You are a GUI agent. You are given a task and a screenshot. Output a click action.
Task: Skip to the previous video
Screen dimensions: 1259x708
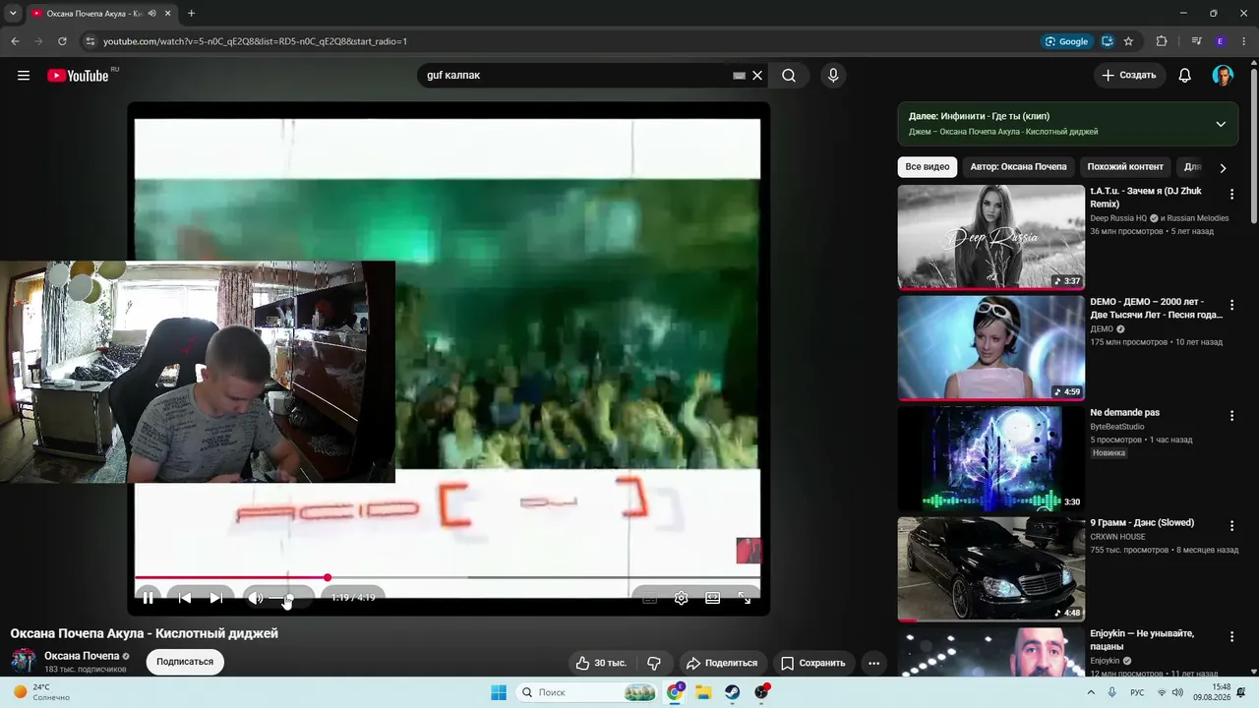pos(185,597)
